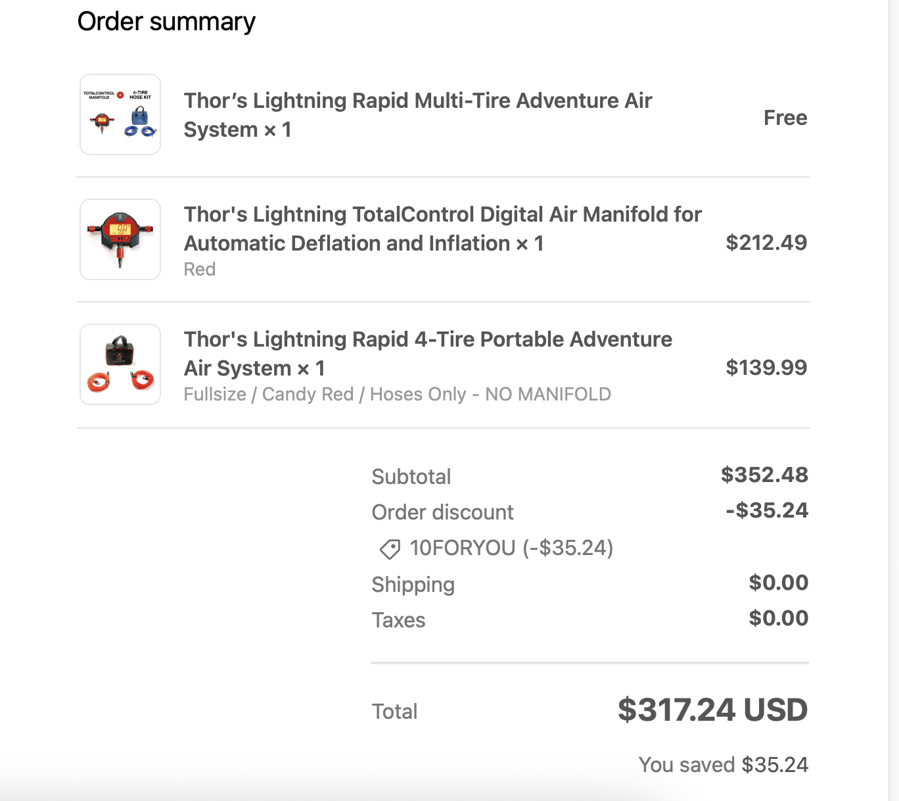899x801 pixels.
Task: Click the Subtotal label
Action: pos(411,477)
